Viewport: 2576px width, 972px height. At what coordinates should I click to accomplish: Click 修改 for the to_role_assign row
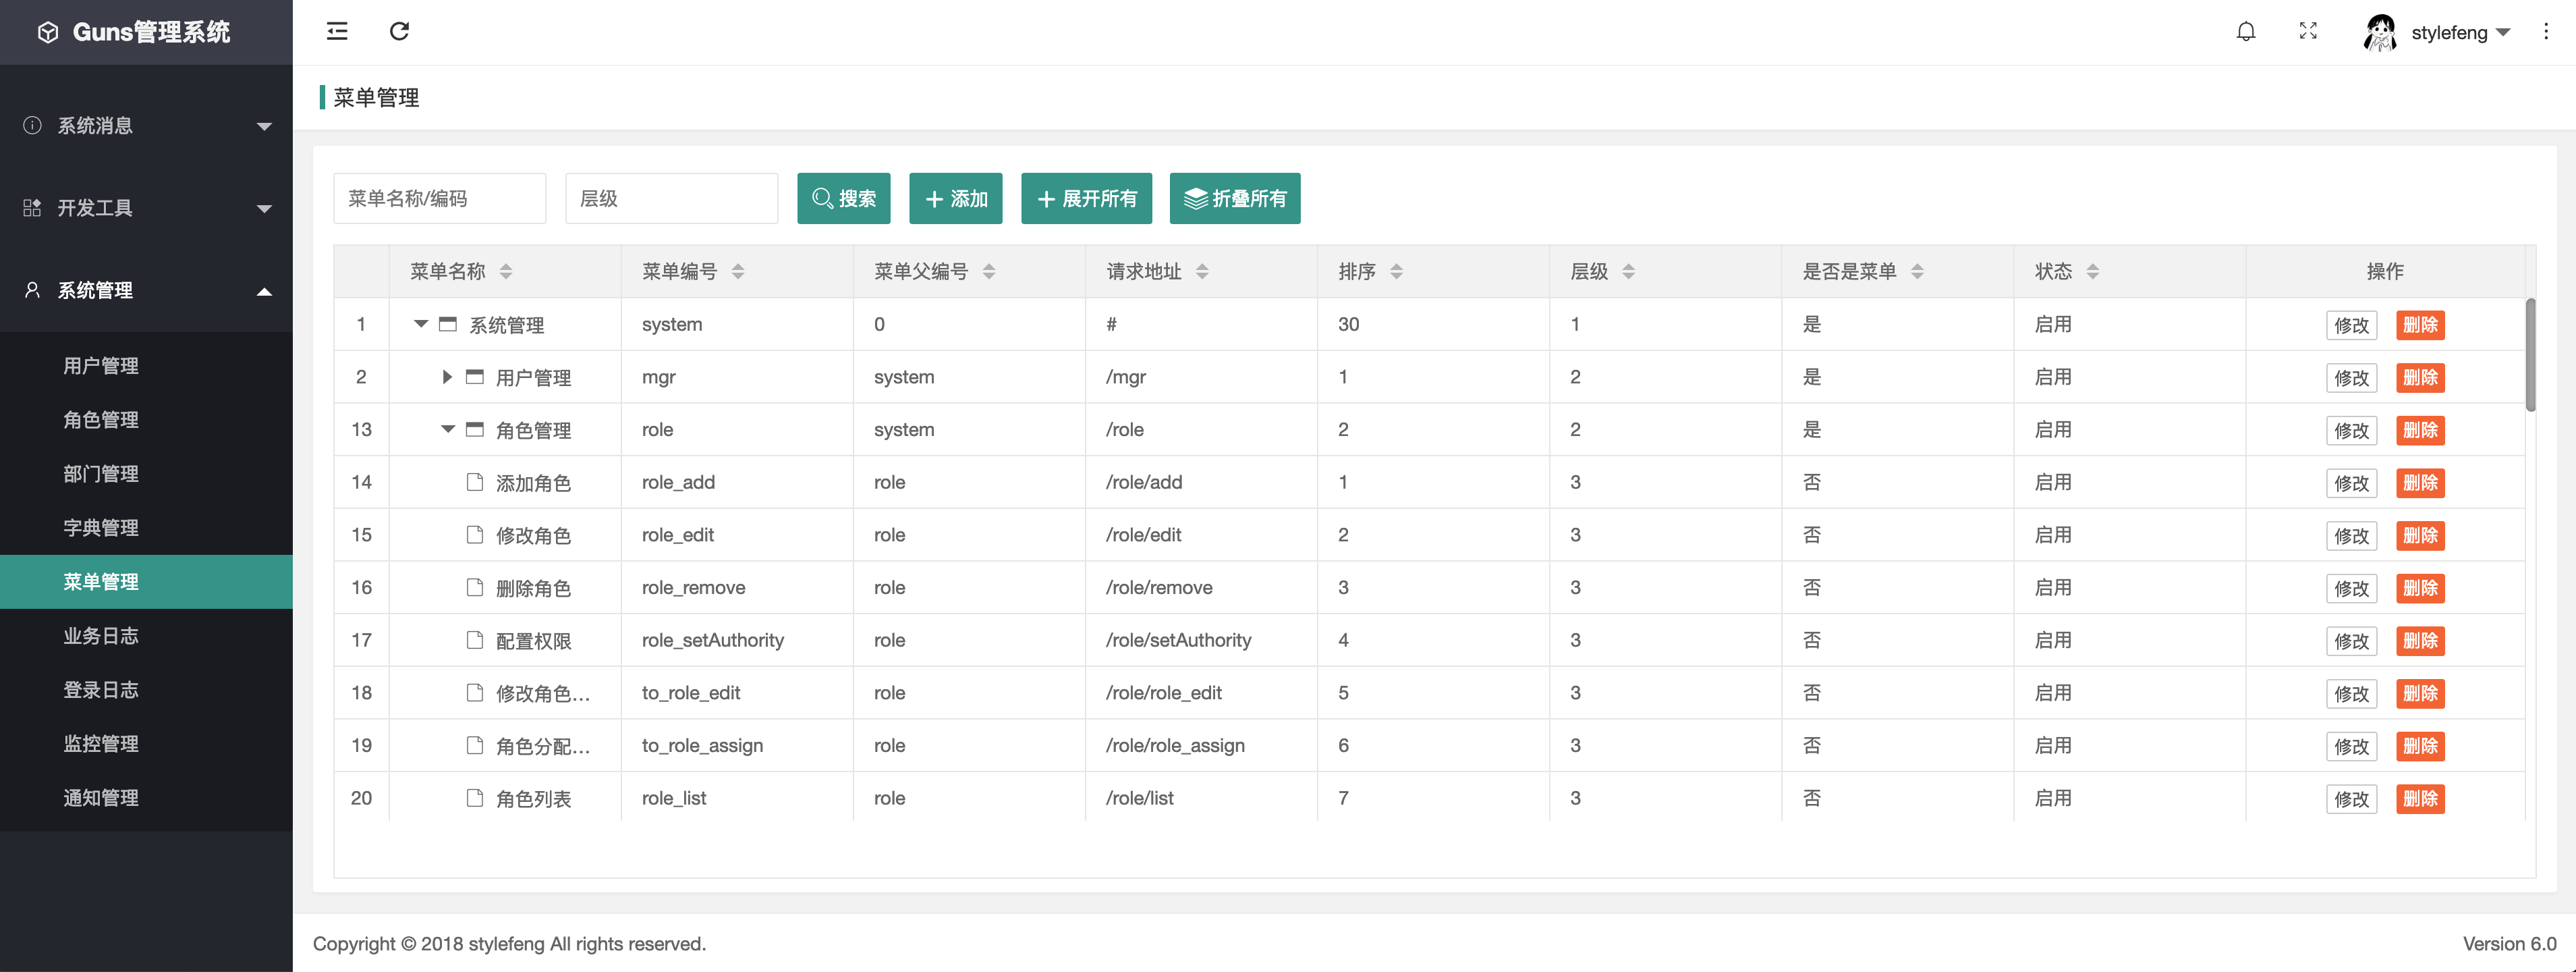2351,746
